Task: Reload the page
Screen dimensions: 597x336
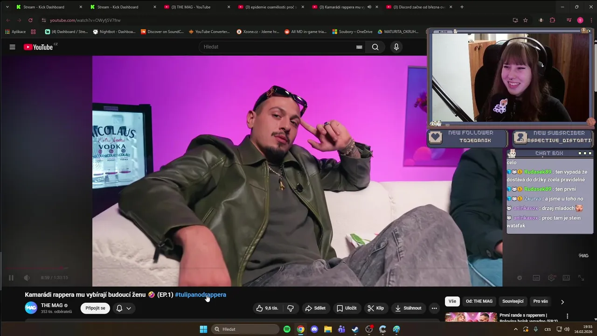Action: [x=30, y=20]
